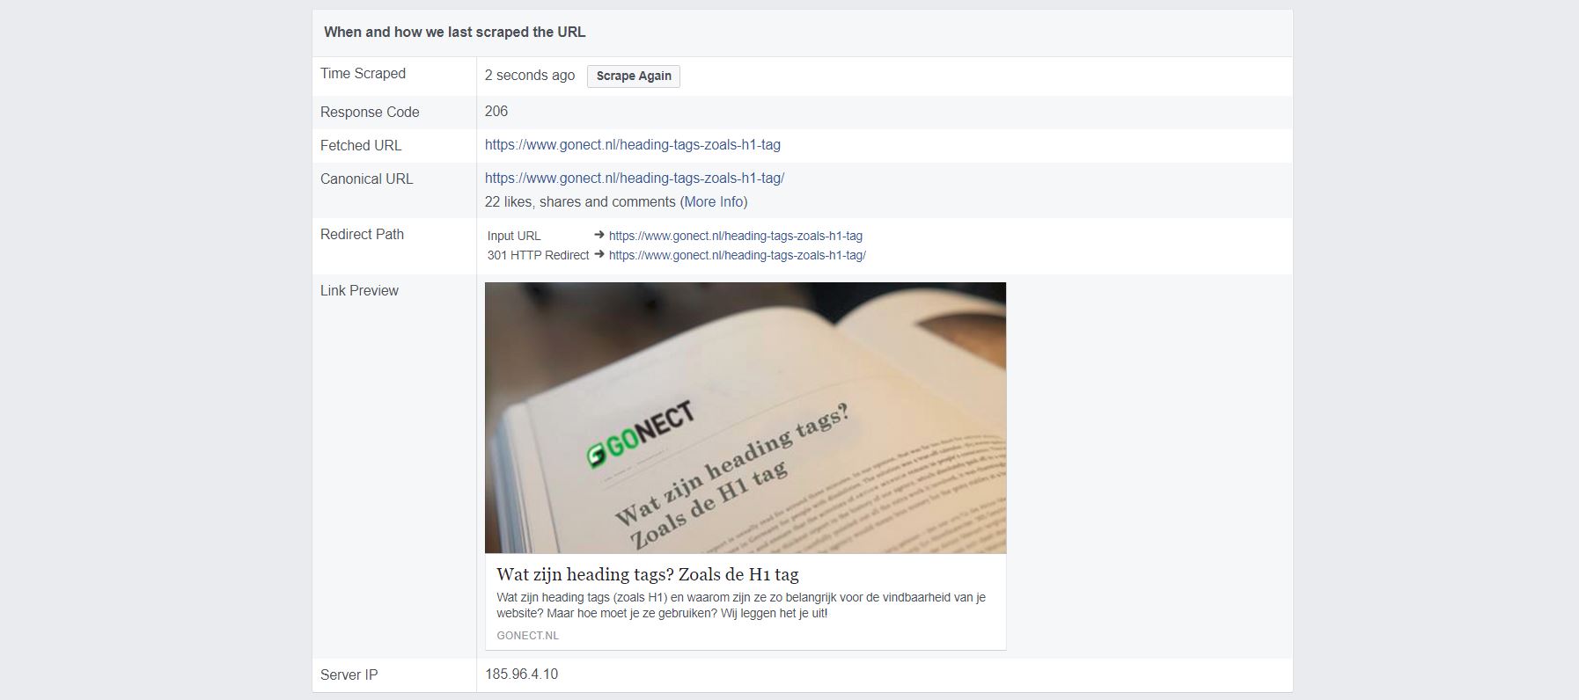Click the '22 likes, shares and comments' text

tap(580, 201)
